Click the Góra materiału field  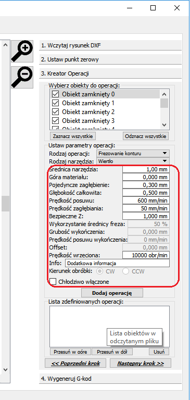click(x=146, y=177)
